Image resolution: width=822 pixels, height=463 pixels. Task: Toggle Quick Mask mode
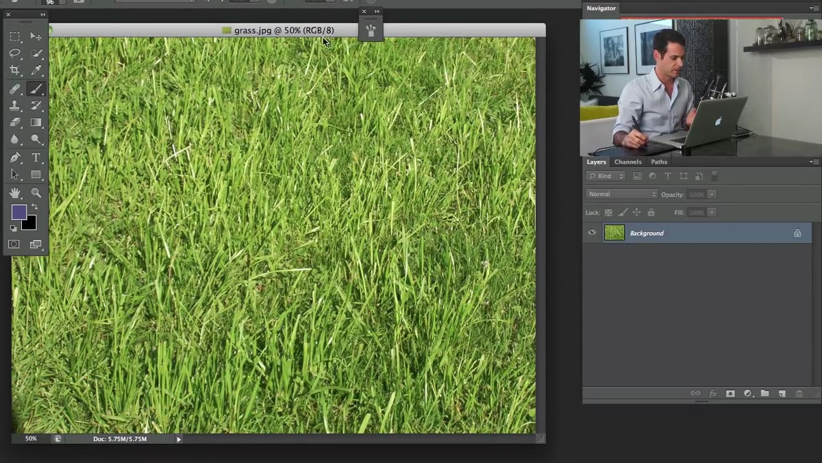tap(14, 244)
